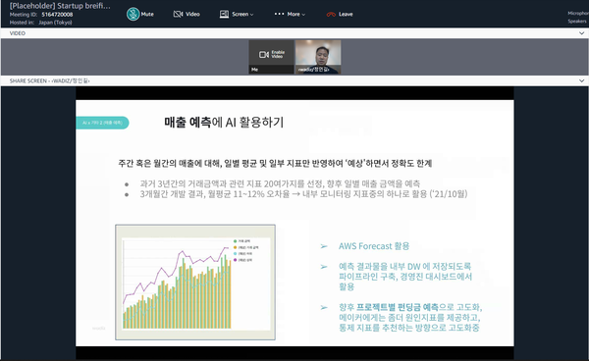Expand the More menu chevron

coord(303,15)
